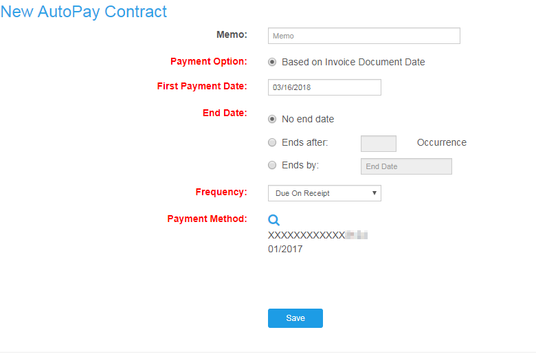536x354 pixels.
Task: Click the masked card number text
Action: (x=317, y=235)
